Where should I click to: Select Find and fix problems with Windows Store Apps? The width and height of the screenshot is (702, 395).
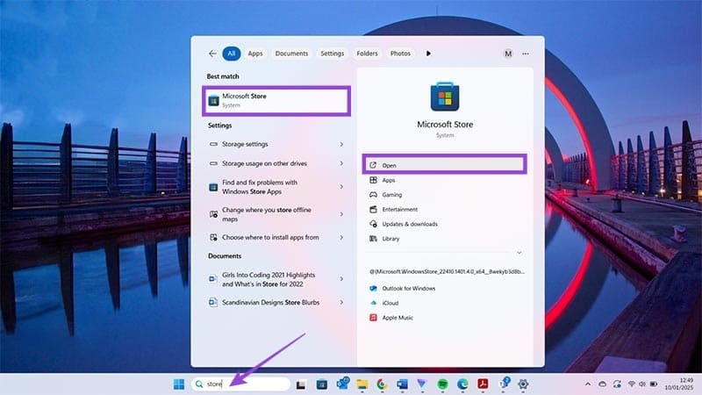[x=260, y=187]
